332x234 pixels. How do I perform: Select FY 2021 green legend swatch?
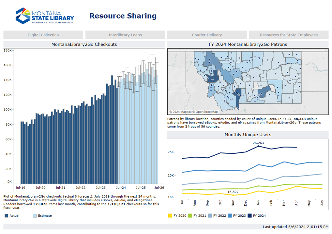click(190, 215)
